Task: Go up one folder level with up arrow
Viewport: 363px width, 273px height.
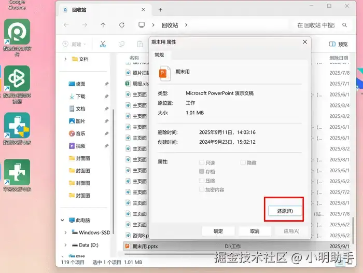Action: pyautogui.click(x=103, y=25)
